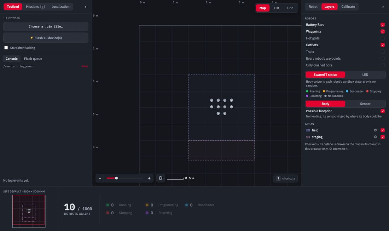The height and width of the screenshot is (231, 389).
Task: Click the map zoom slider handle
Action: click(116, 178)
